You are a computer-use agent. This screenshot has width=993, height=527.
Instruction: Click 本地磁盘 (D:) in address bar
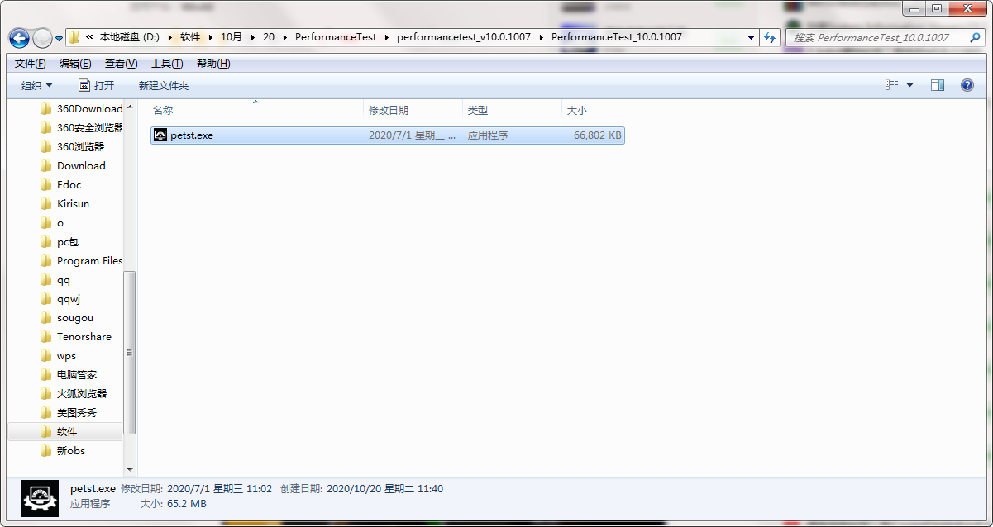pyautogui.click(x=130, y=37)
